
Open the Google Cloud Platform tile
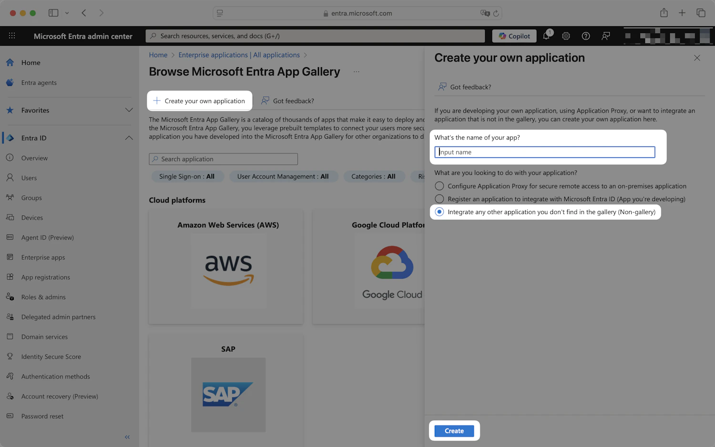368,267
